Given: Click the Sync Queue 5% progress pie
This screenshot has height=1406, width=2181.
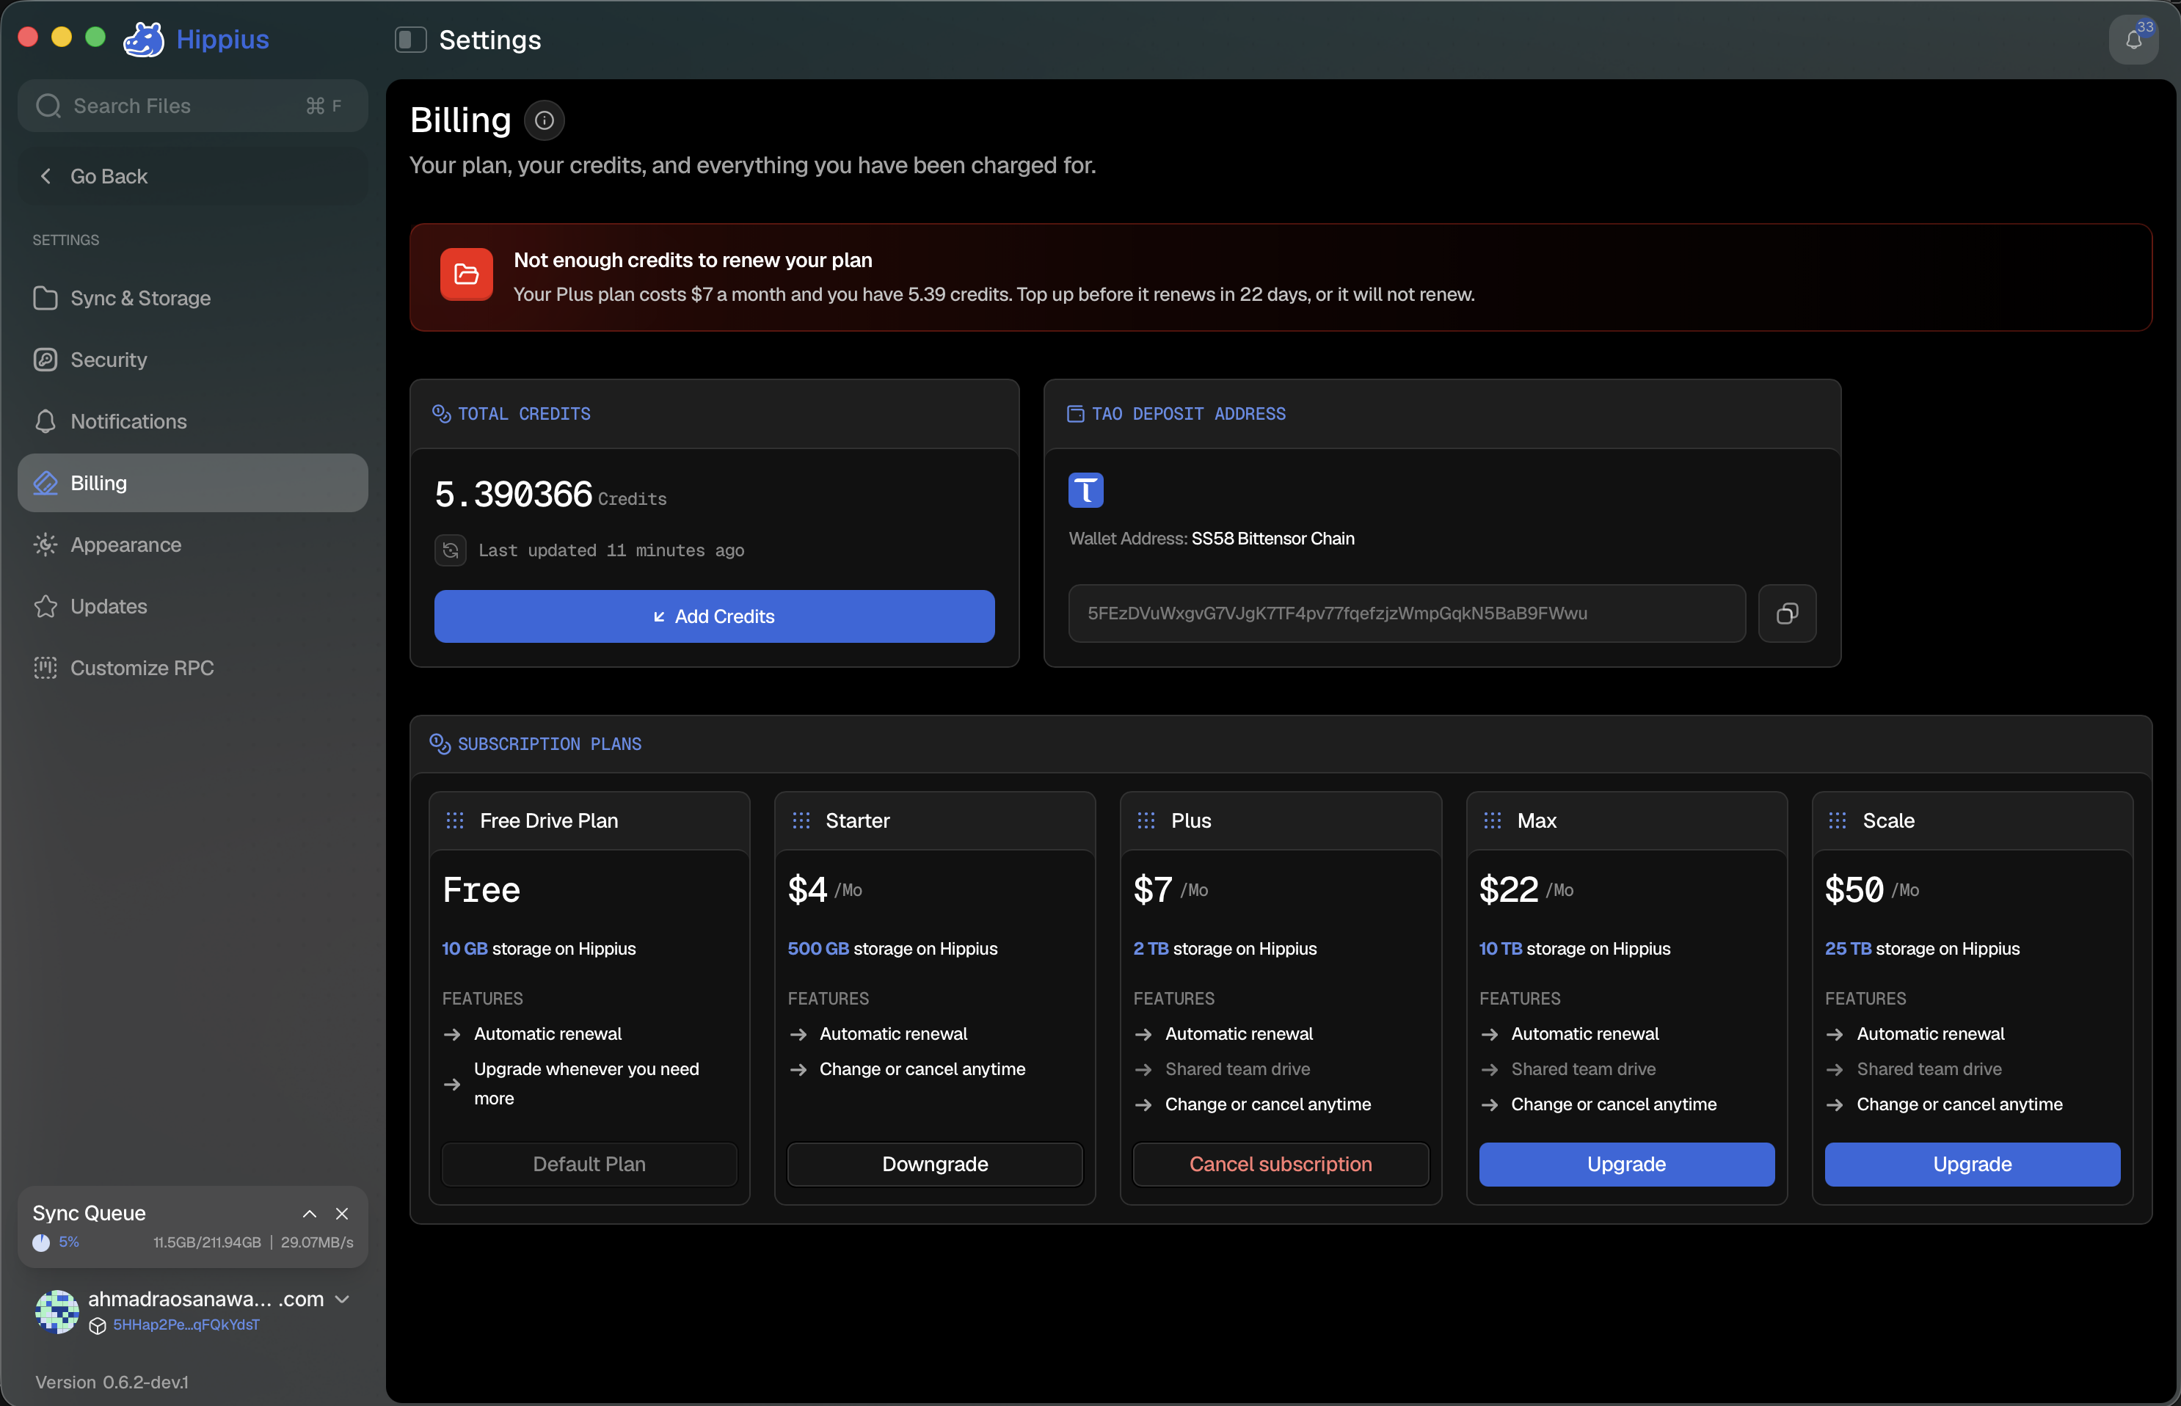Looking at the screenshot, I should point(41,1242).
